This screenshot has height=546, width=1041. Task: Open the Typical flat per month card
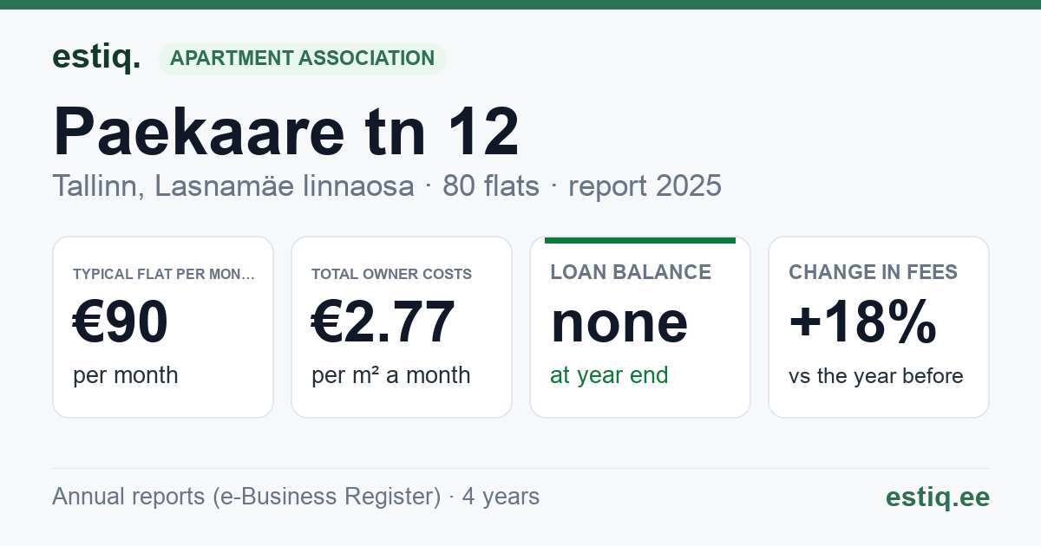[163, 327]
